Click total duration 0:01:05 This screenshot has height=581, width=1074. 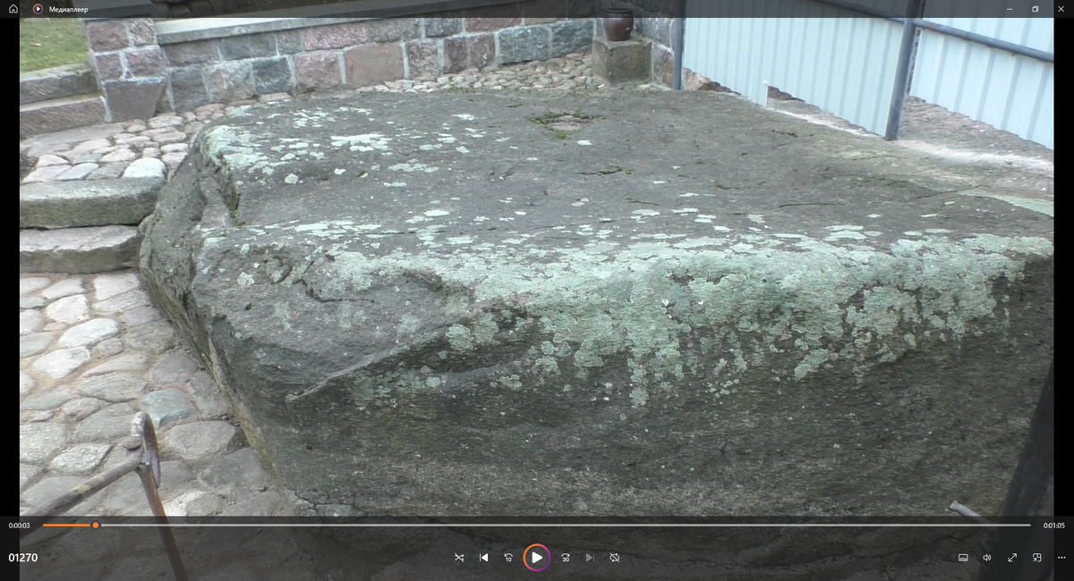tap(1053, 526)
